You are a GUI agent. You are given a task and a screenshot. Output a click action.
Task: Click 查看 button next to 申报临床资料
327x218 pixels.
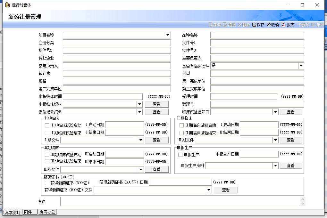click(156, 104)
